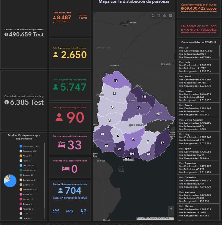Toggle Canelones legend entry in pie chart
The image size is (222, 225).
pyautogui.click(x=29, y=151)
